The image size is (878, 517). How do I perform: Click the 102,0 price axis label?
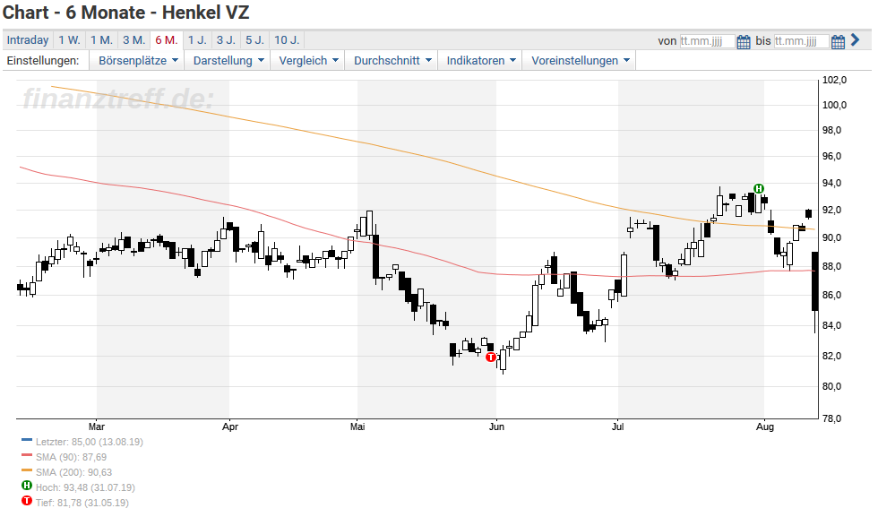pos(834,80)
